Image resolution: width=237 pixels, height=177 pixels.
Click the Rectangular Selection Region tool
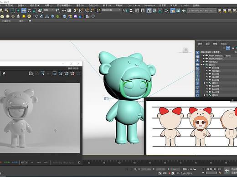click(12, 10)
